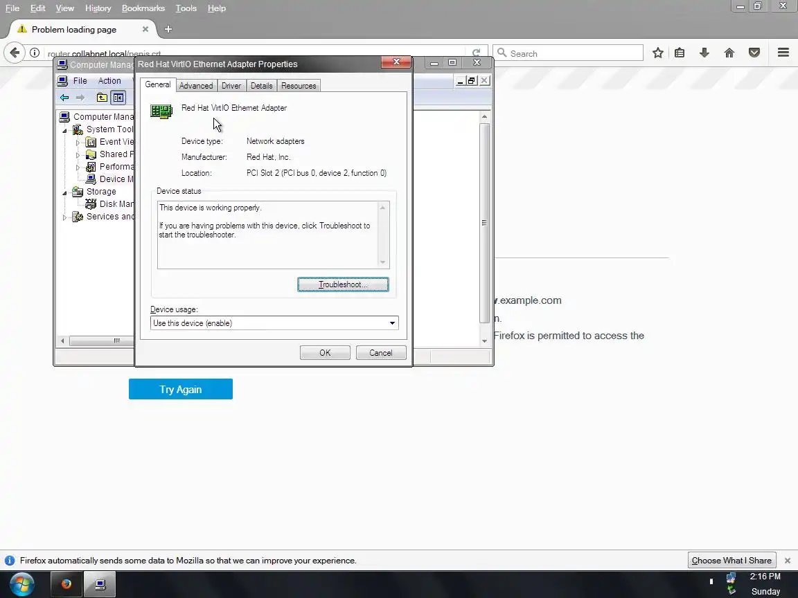Open Firefox hamburger menu

click(x=783, y=53)
